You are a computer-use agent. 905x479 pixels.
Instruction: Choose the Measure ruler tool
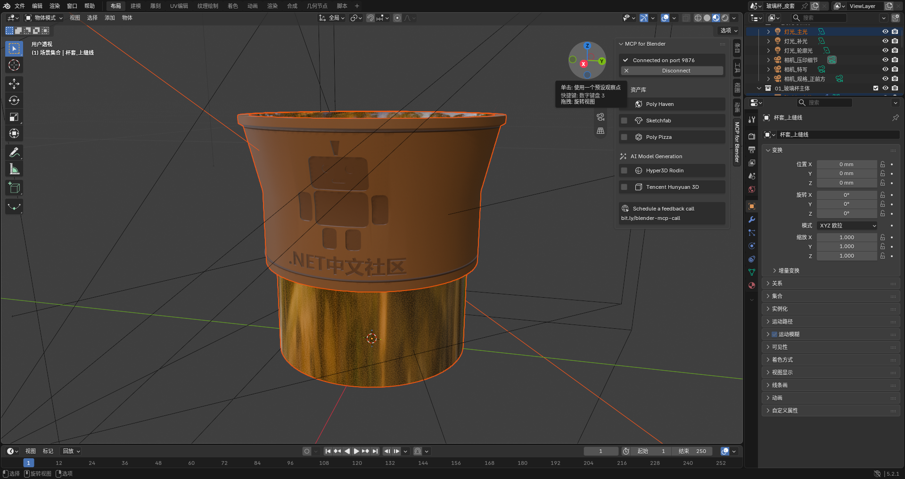tap(14, 169)
